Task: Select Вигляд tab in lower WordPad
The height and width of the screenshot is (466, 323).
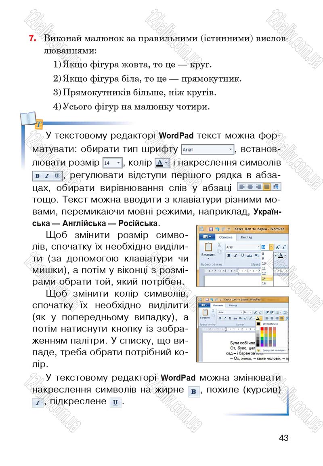Action: coord(233,306)
